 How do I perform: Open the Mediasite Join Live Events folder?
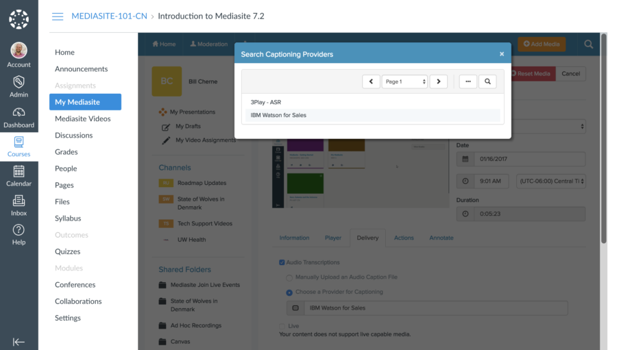click(x=205, y=285)
